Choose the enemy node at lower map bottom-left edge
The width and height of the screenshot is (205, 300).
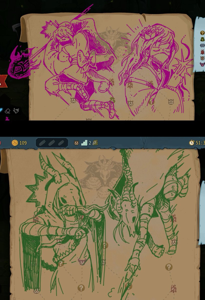[37, 290]
